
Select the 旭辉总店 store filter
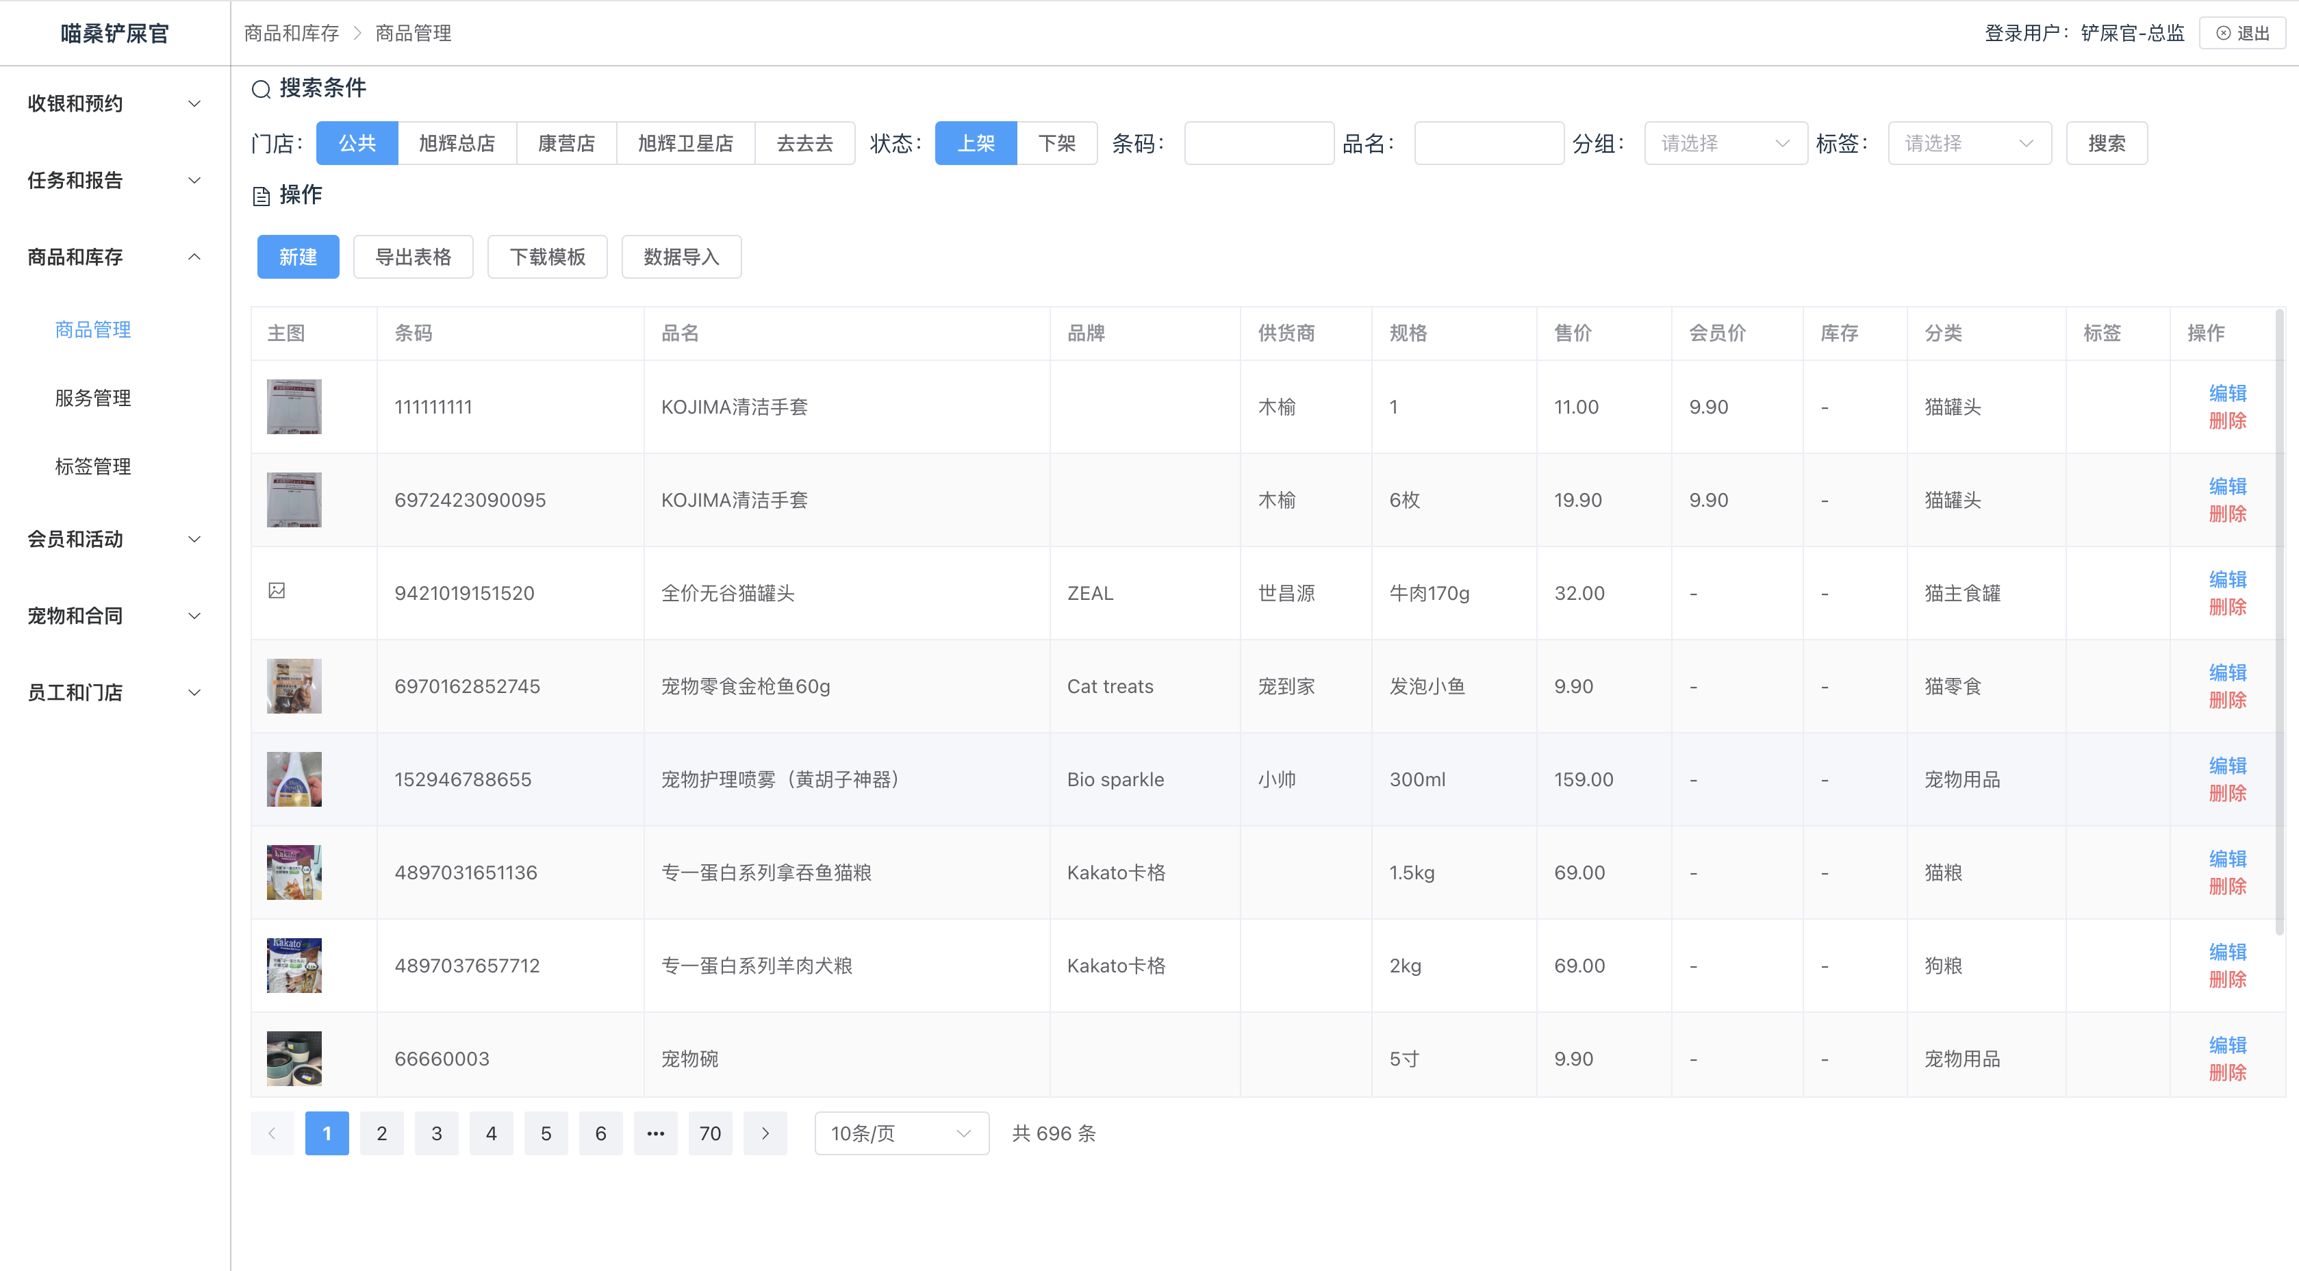[456, 143]
